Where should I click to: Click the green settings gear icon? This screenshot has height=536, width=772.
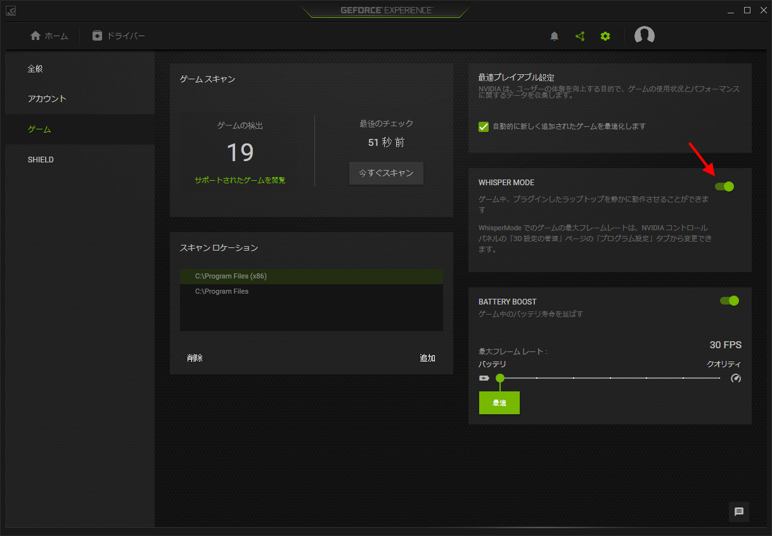605,36
